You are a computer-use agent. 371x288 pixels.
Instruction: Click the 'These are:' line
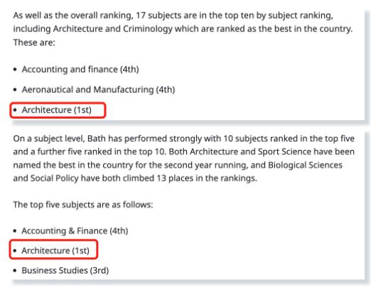pos(34,43)
